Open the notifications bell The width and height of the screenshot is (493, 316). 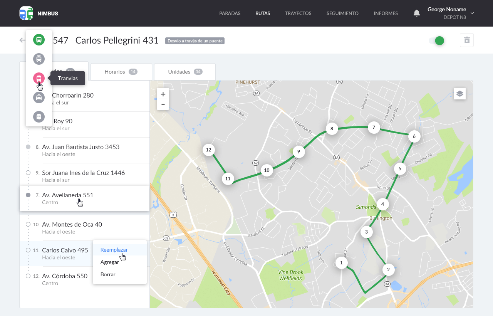click(x=416, y=13)
